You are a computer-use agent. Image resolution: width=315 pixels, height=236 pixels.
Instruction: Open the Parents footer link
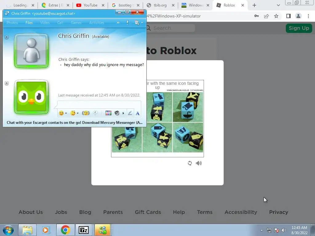113,212
